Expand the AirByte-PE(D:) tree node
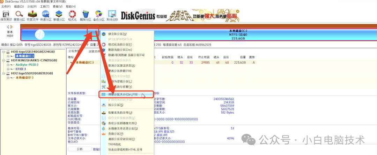 pyautogui.click(x=8, y=65)
